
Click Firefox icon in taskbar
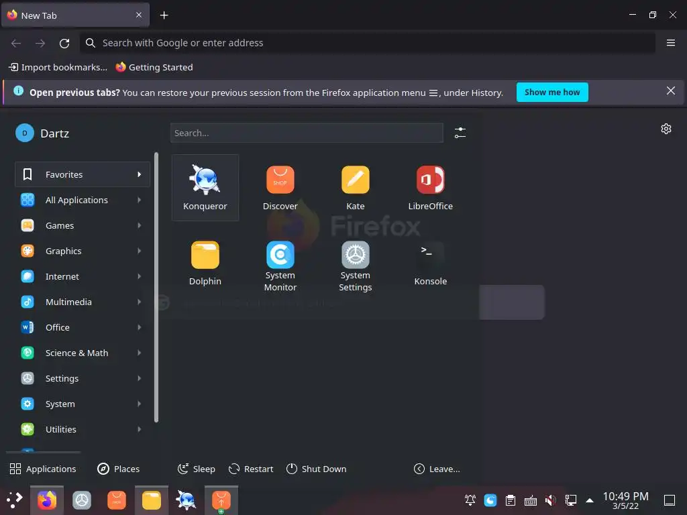click(x=47, y=500)
